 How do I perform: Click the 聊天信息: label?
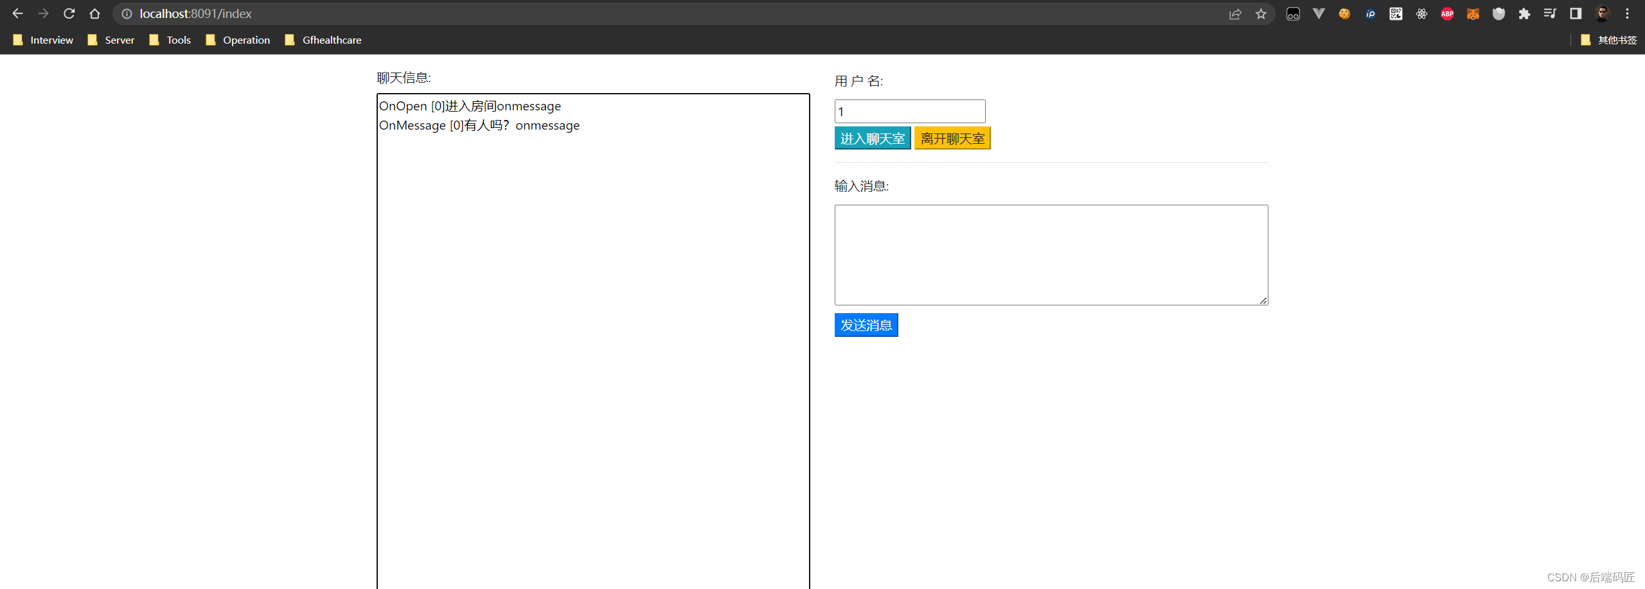coord(404,78)
